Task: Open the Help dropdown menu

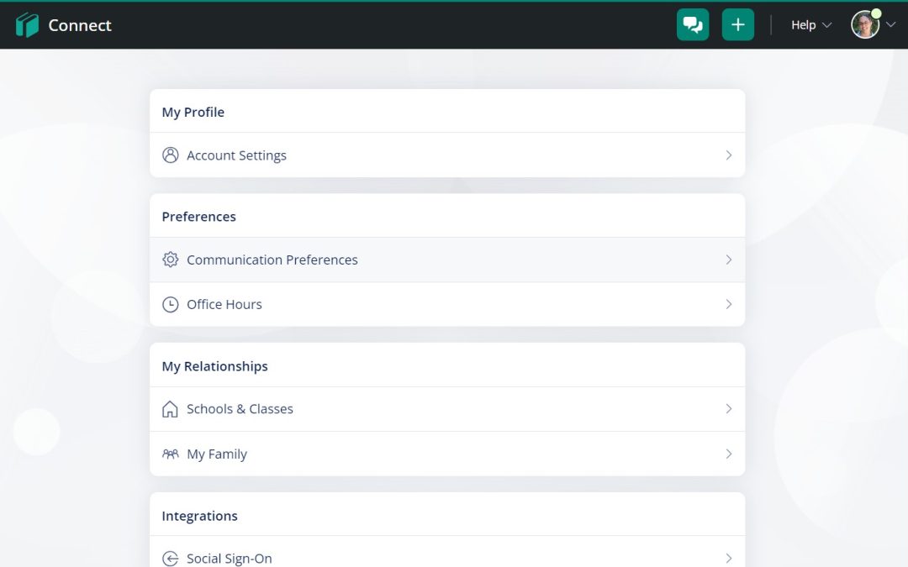Action: click(x=810, y=25)
